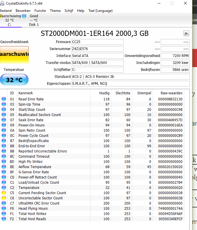Click raw value 000020150020 of Airflow Temperature
197x230 pixels.
pos(170,167)
